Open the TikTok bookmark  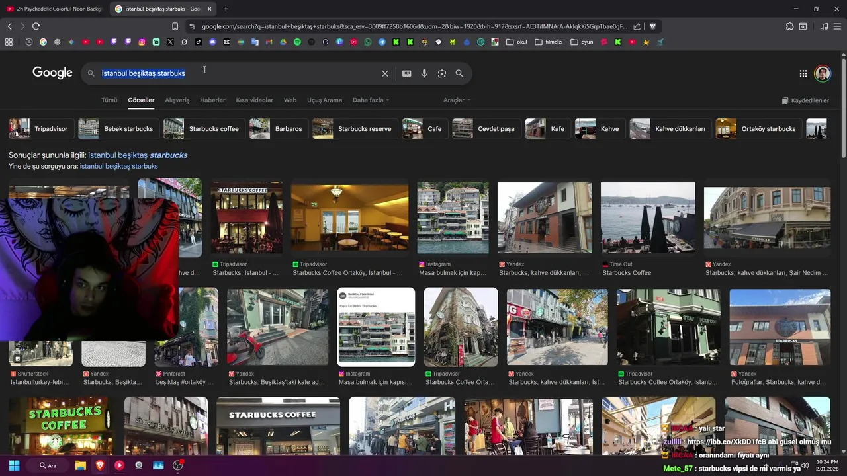(x=199, y=42)
